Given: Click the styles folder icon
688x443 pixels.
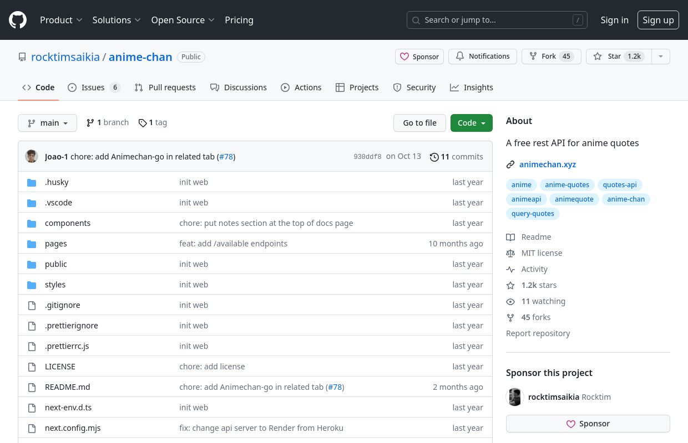Looking at the screenshot, I should point(32,285).
